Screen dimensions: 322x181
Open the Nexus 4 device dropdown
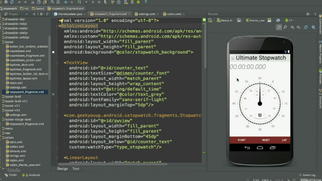[225, 20]
